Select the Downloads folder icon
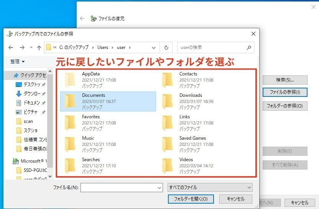This screenshot has width=319, height=209. [x=167, y=101]
